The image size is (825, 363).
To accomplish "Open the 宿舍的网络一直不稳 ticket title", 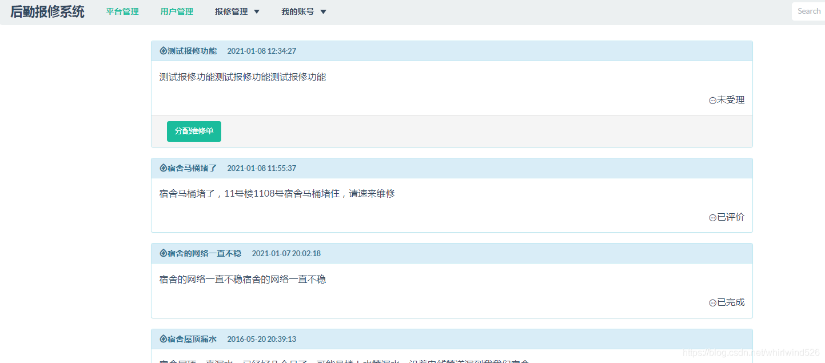I will [x=205, y=253].
